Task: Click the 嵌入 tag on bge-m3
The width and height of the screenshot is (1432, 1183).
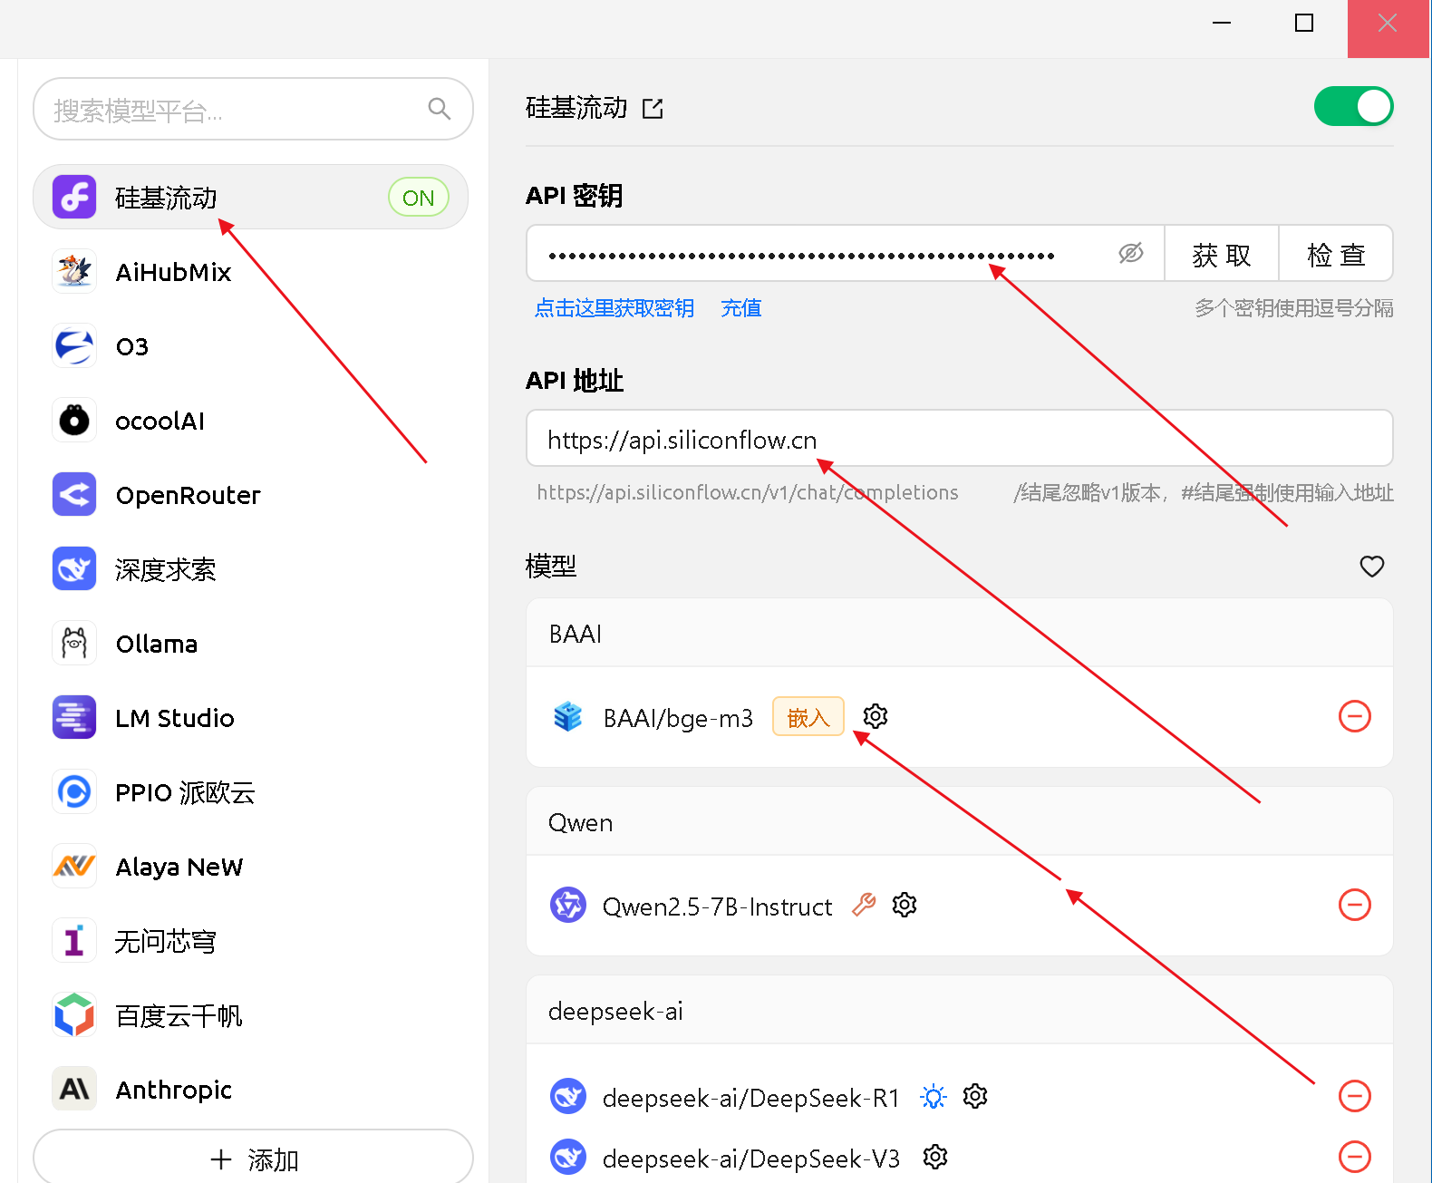Action: pos(808,717)
